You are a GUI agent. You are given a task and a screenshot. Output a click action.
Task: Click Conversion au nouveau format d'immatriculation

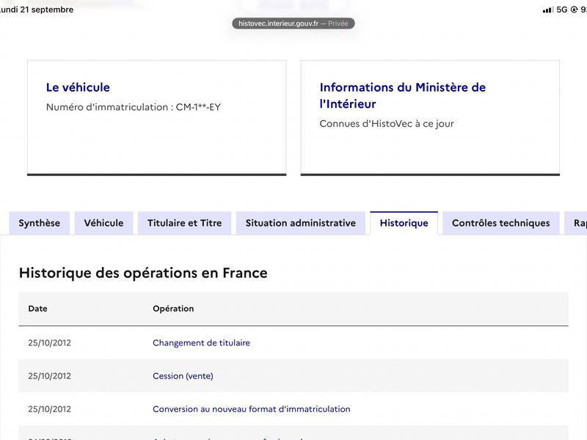pos(252,409)
